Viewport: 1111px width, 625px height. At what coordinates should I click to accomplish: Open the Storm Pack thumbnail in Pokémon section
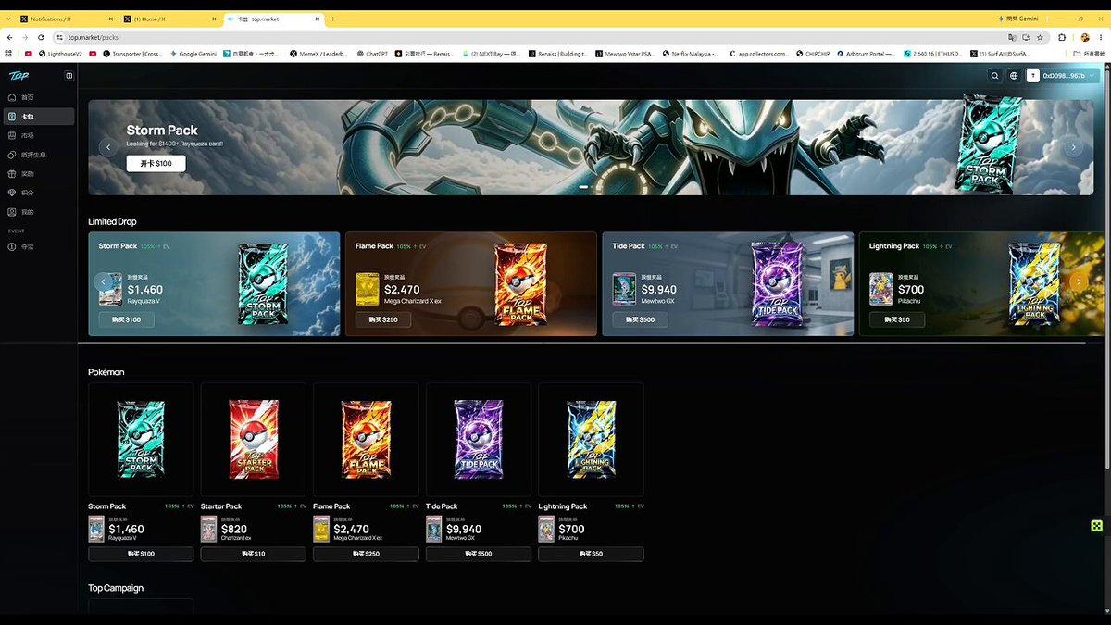141,440
